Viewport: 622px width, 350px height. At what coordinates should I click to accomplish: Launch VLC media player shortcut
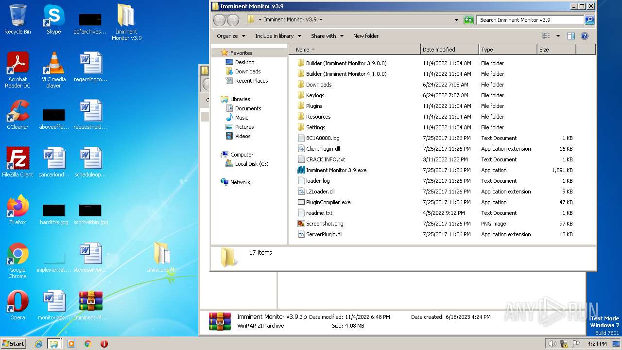pos(53,70)
